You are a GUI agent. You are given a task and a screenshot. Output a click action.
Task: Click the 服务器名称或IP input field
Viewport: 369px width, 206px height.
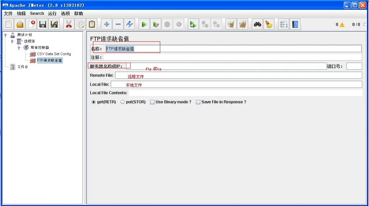click(226, 66)
